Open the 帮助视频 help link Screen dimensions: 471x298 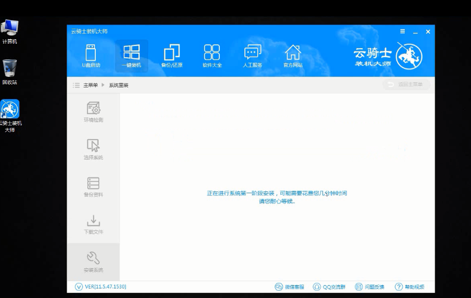tap(409, 287)
